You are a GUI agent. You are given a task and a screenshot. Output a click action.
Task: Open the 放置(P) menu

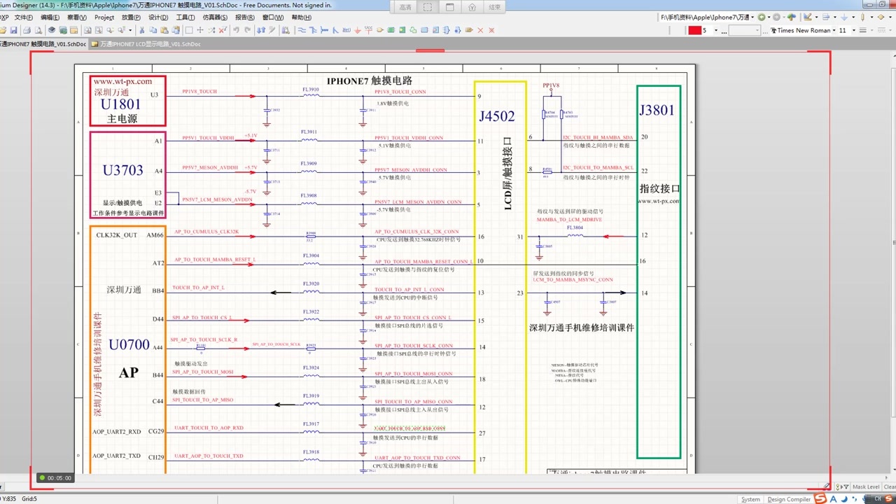coord(131,17)
